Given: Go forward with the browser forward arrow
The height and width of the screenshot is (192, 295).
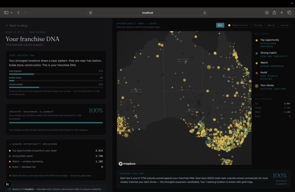Looking at the screenshot, I should pyautogui.click(x=25, y=12).
